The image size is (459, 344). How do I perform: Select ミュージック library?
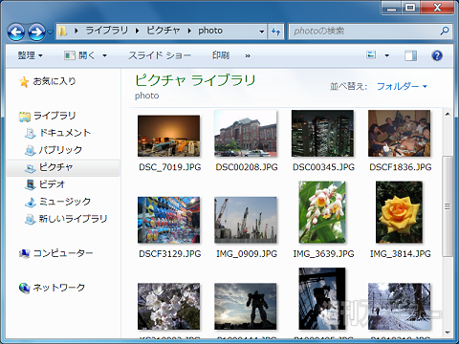click(x=65, y=202)
